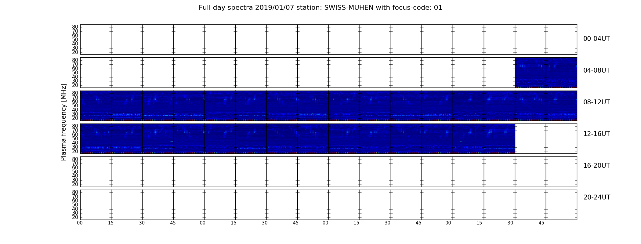Select the '60' tick of the 16-20UT panel
Image resolution: width=641 pixels, height=244 pixels.
(x=75, y=167)
